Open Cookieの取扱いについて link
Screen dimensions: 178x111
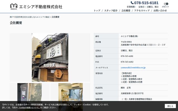click(29, 107)
